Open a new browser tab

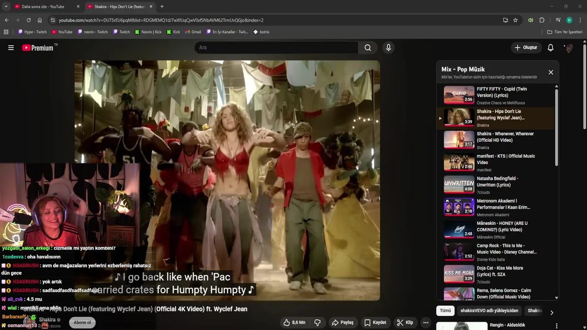(162, 6)
